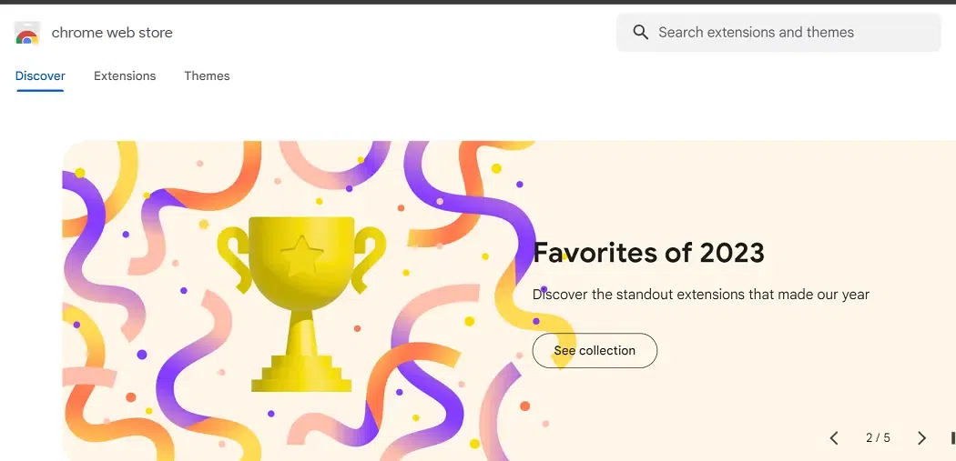Click the trophy's stepped base
The height and width of the screenshot is (461, 956).
tap(300, 376)
